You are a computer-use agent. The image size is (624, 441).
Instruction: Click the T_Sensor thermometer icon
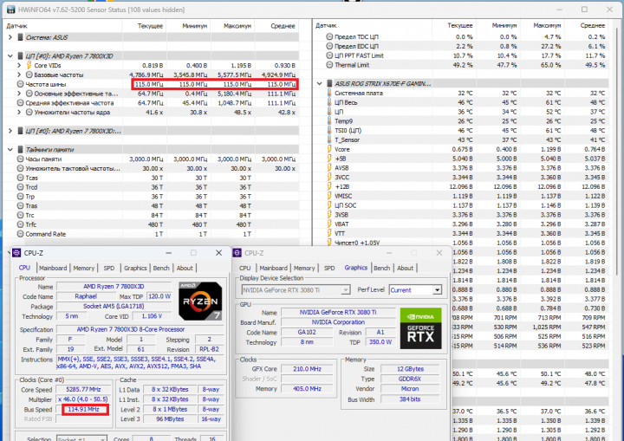329,139
